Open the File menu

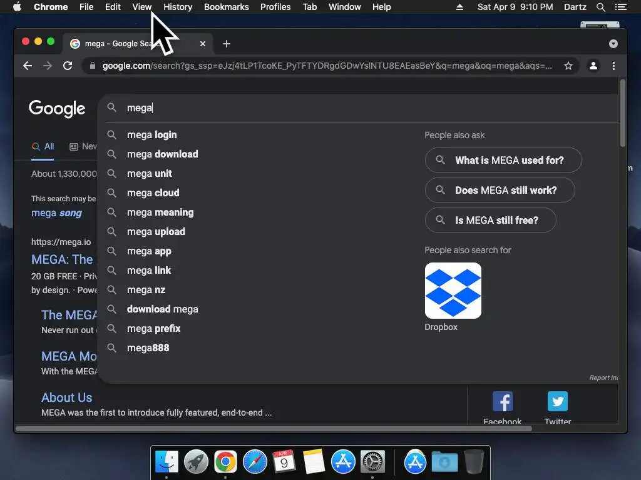click(x=86, y=7)
